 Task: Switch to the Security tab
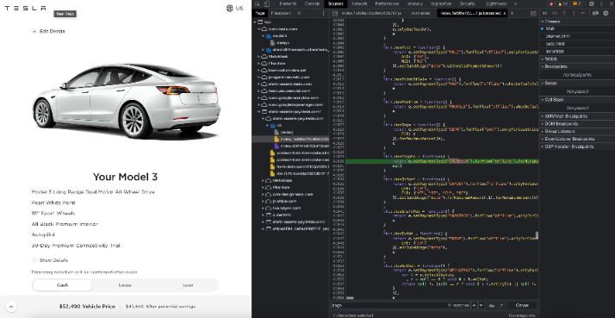pos(467,3)
